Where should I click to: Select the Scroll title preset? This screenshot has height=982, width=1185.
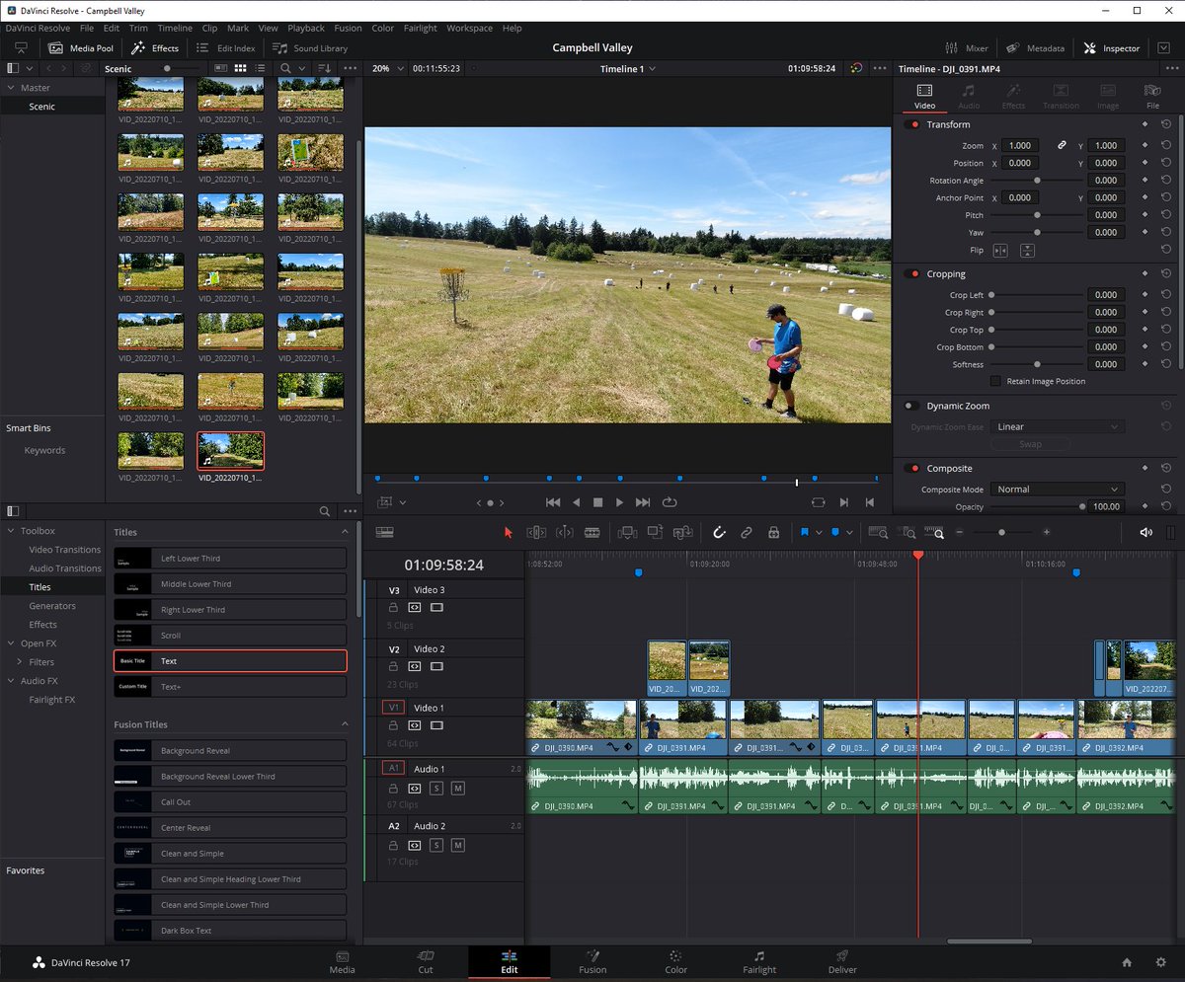click(230, 636)
